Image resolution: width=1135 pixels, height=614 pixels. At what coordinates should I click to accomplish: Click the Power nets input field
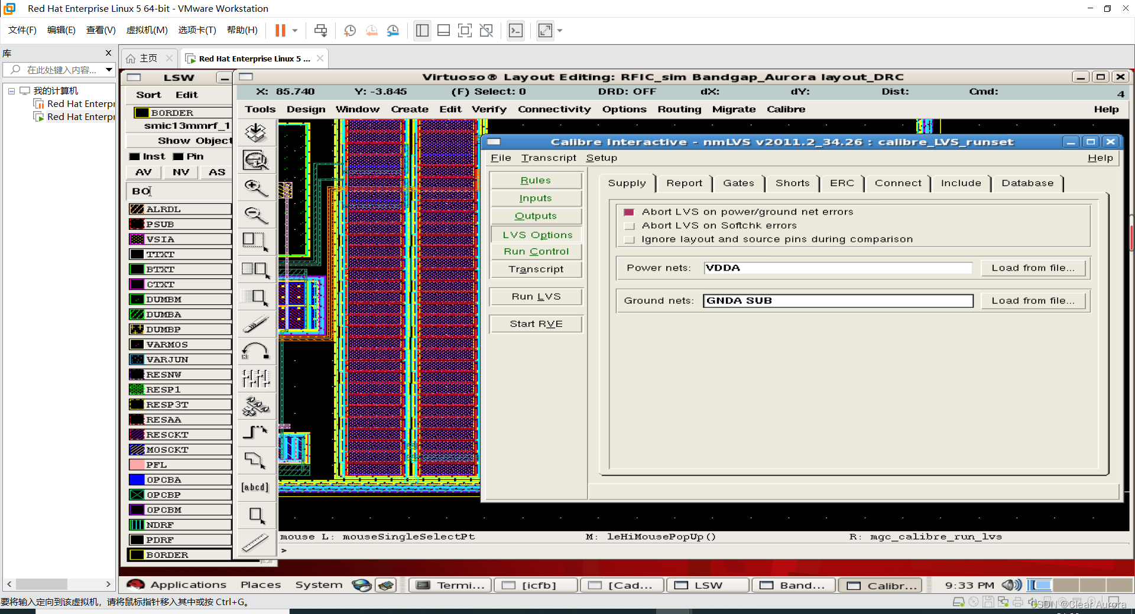coord(838,268)
